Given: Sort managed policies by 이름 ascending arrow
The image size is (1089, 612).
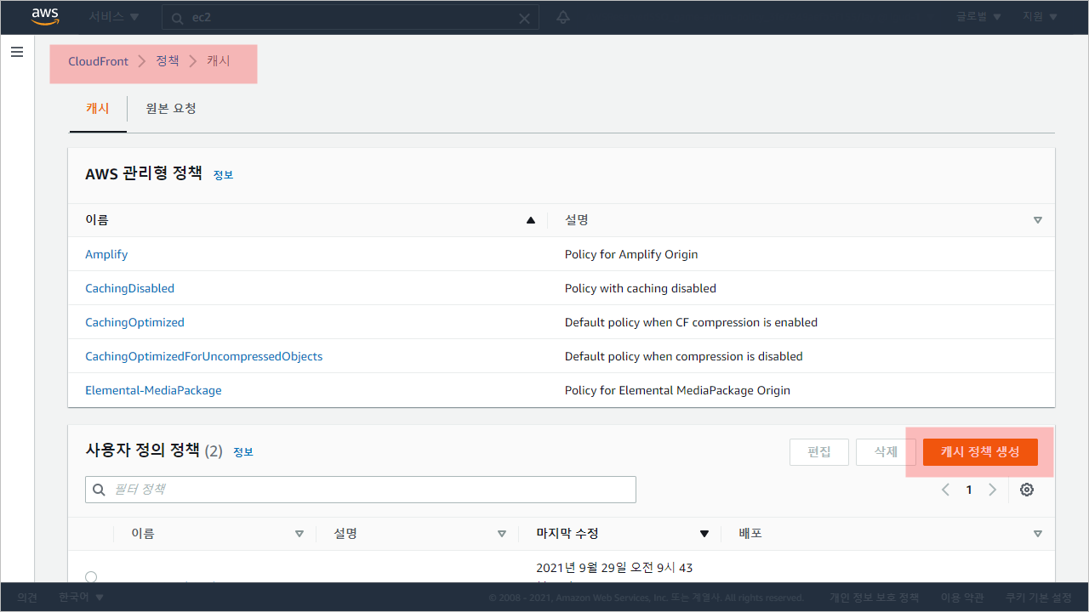Looking at the screenshot, I should 531,220.
